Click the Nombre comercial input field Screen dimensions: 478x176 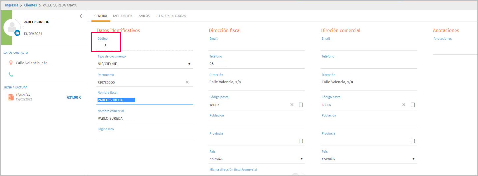[x=144, y=118]
